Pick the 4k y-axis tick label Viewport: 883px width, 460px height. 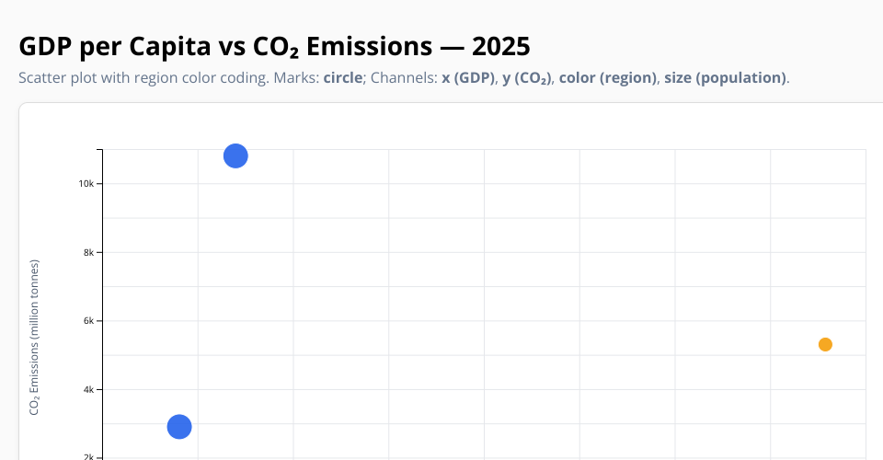point(89,389)
